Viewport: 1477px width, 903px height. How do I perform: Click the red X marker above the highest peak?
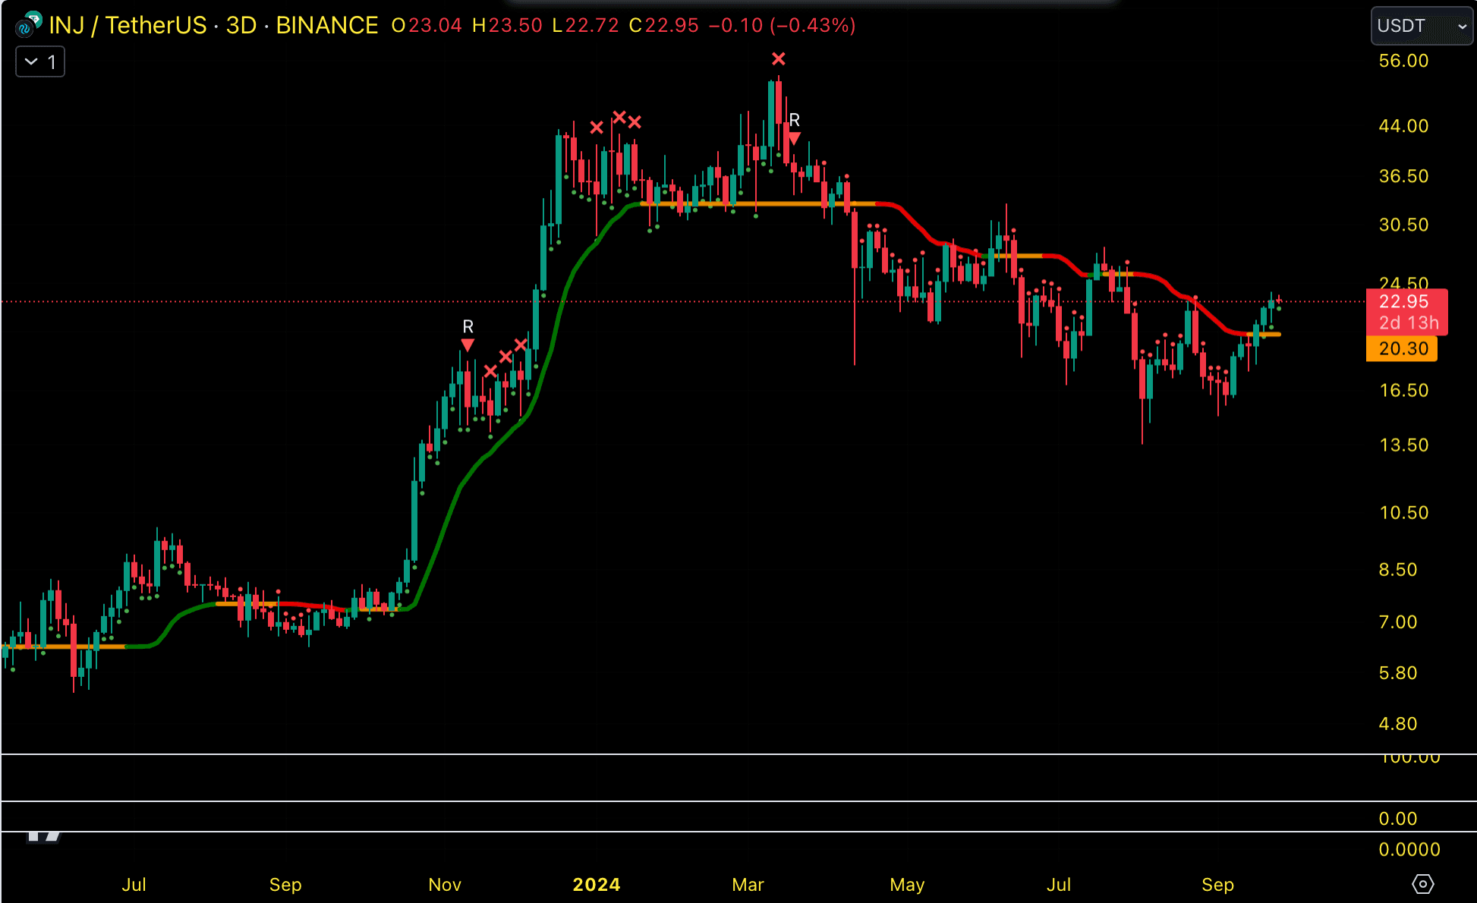coord(779,59)
